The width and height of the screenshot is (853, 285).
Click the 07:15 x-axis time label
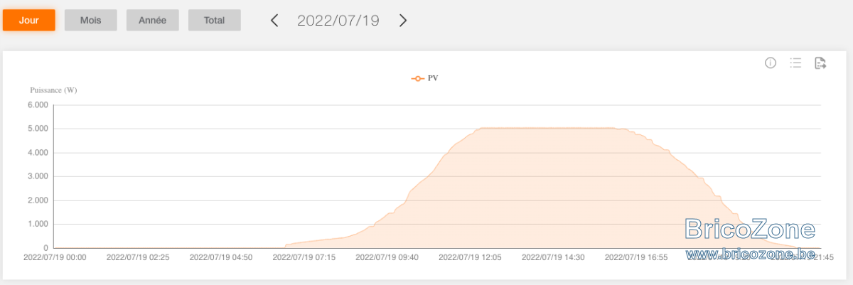(304, 257)
